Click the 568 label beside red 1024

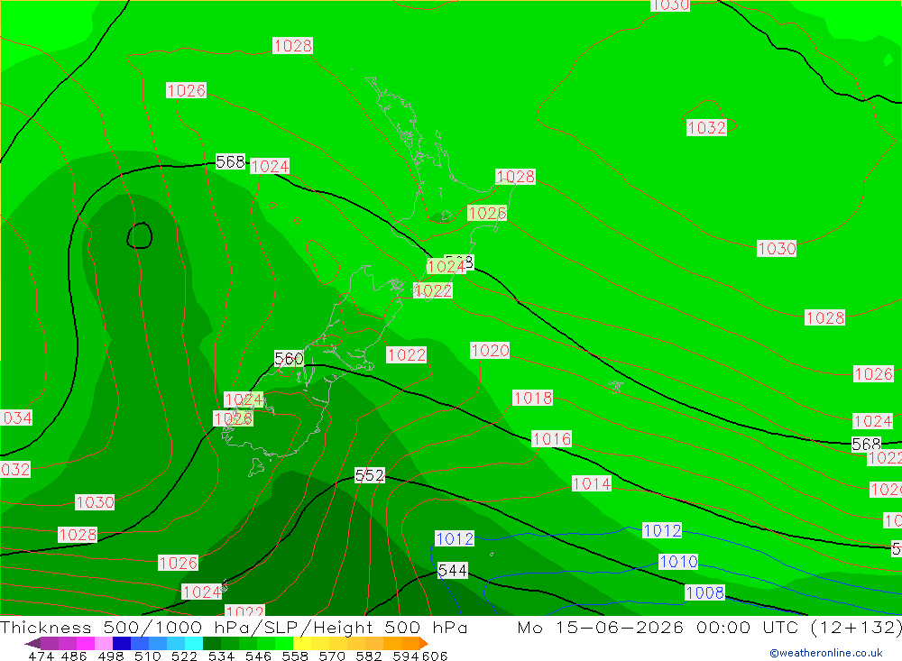point(231,161)
